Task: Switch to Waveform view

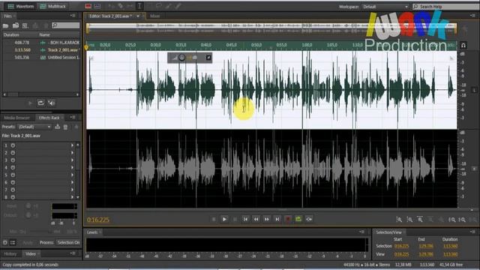Action: (20, 6)
